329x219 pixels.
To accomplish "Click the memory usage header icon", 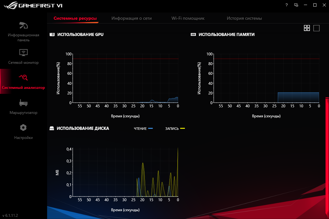I will pos(193,35).
